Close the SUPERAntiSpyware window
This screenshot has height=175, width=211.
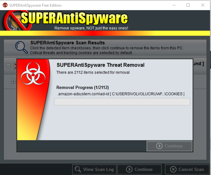pyautogui.click(x=203, y=5)
